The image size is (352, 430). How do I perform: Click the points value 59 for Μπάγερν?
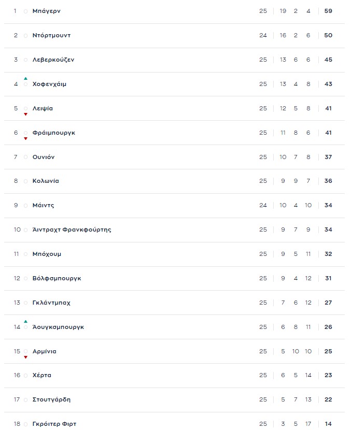pos(328,11)
